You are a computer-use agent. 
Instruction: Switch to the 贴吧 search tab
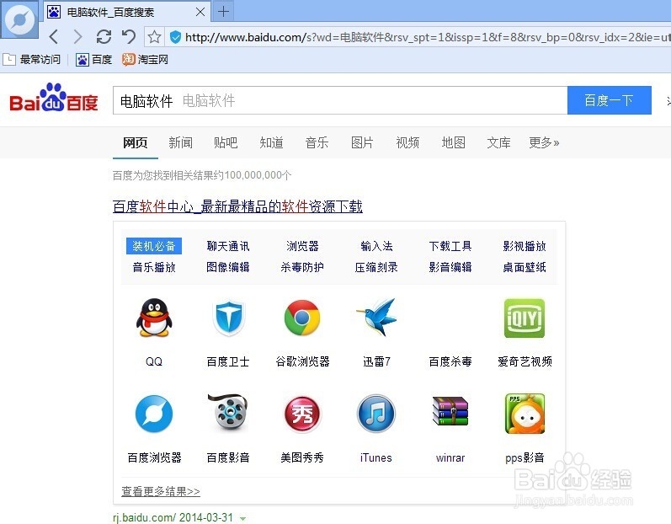pos(226,142)
